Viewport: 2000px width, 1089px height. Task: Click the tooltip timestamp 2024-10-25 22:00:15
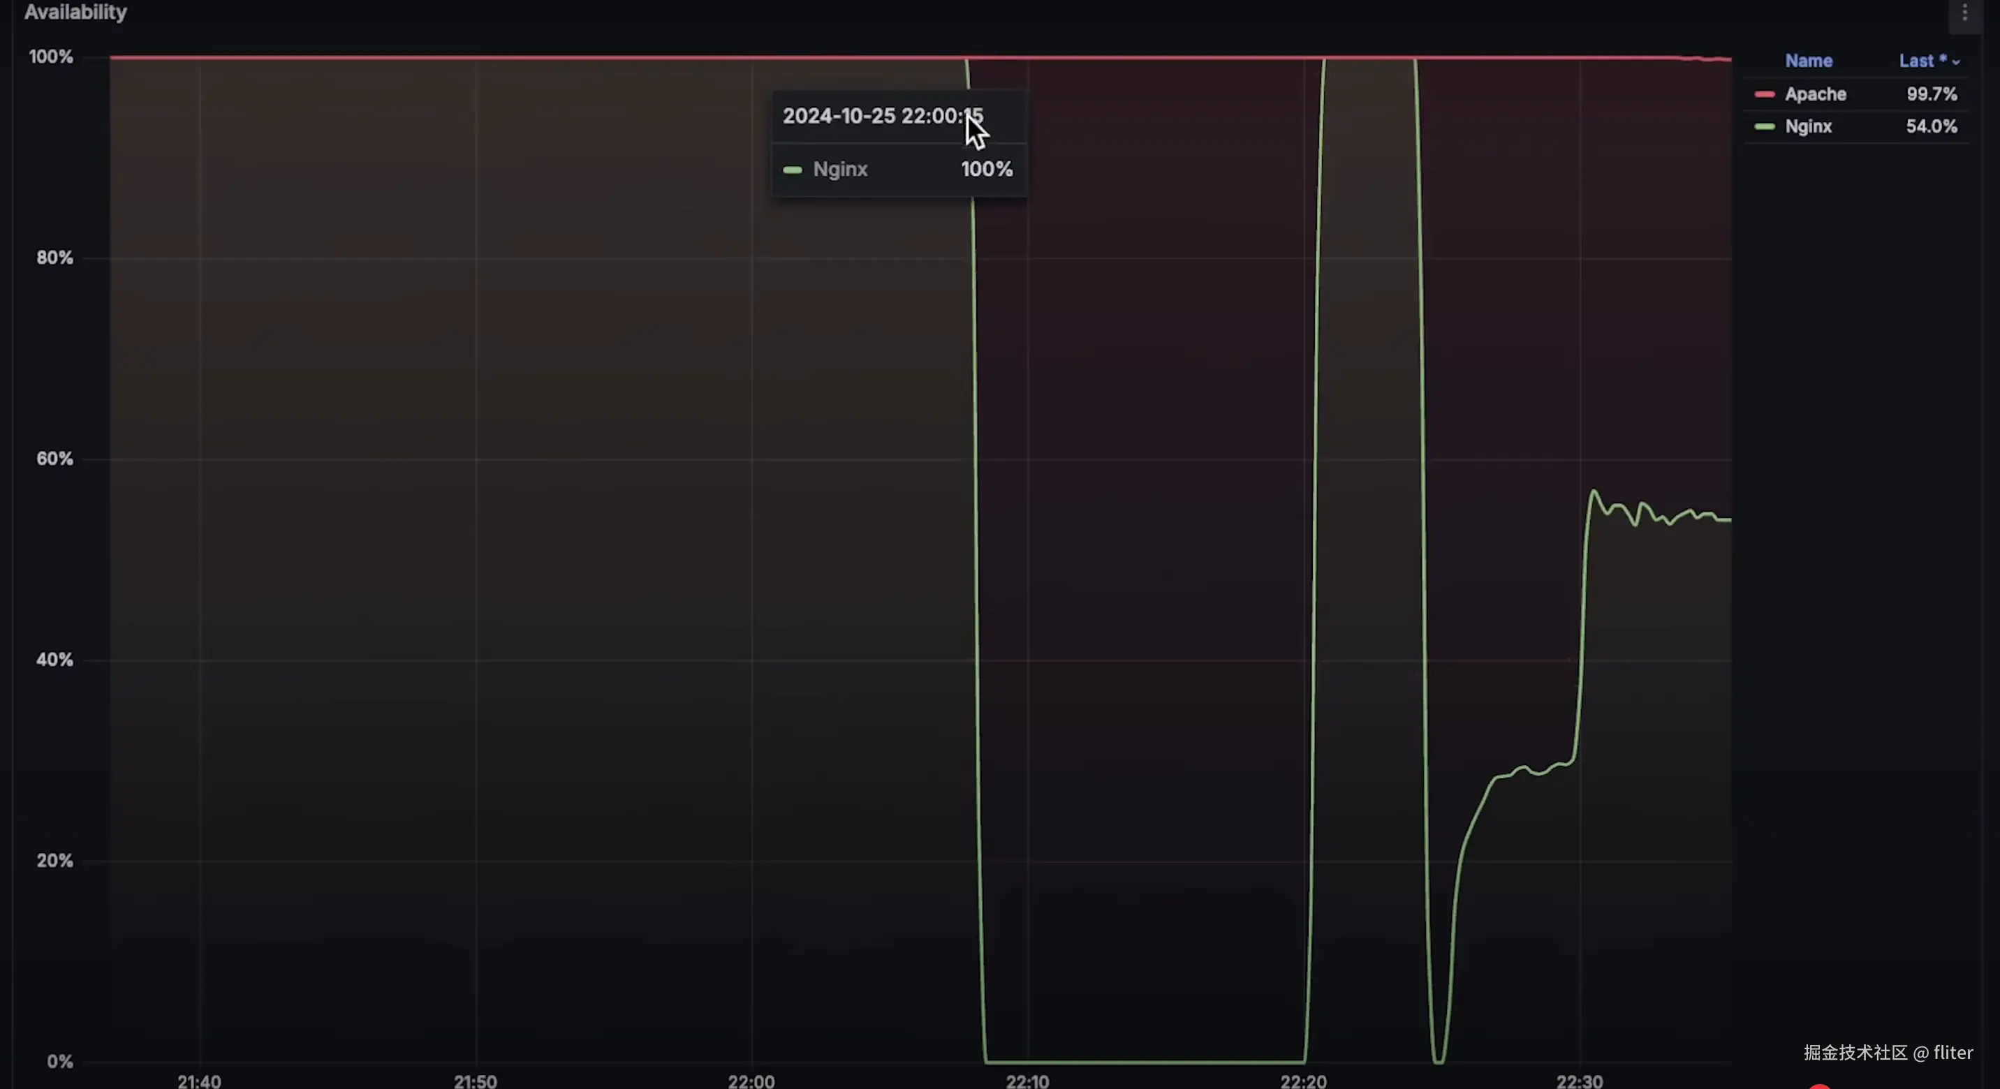click(882, 117)
